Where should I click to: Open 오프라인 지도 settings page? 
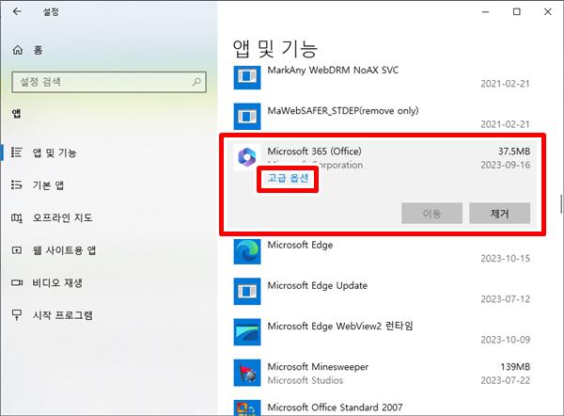click(63, 217)
